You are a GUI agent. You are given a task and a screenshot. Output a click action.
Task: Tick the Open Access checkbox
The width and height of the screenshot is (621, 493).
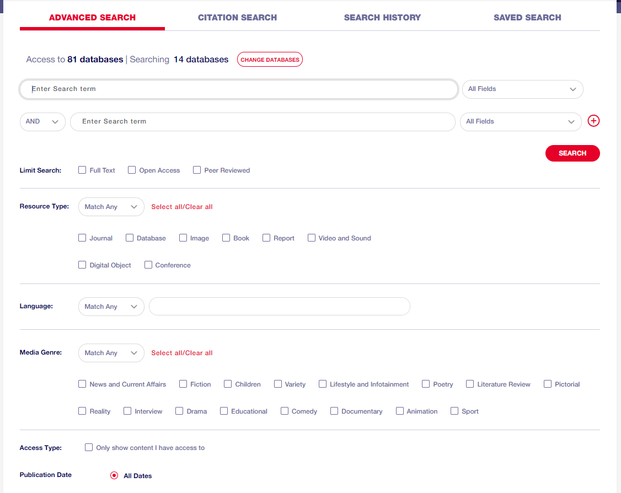[132, 170]
